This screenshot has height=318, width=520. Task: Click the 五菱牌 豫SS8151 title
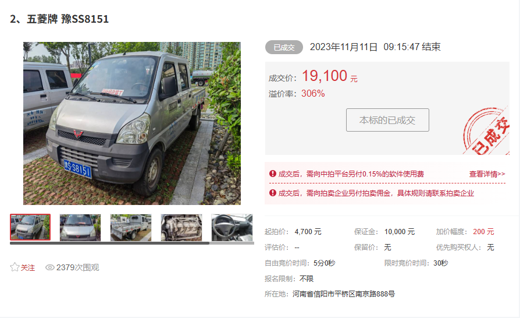[x=67, y=19]
